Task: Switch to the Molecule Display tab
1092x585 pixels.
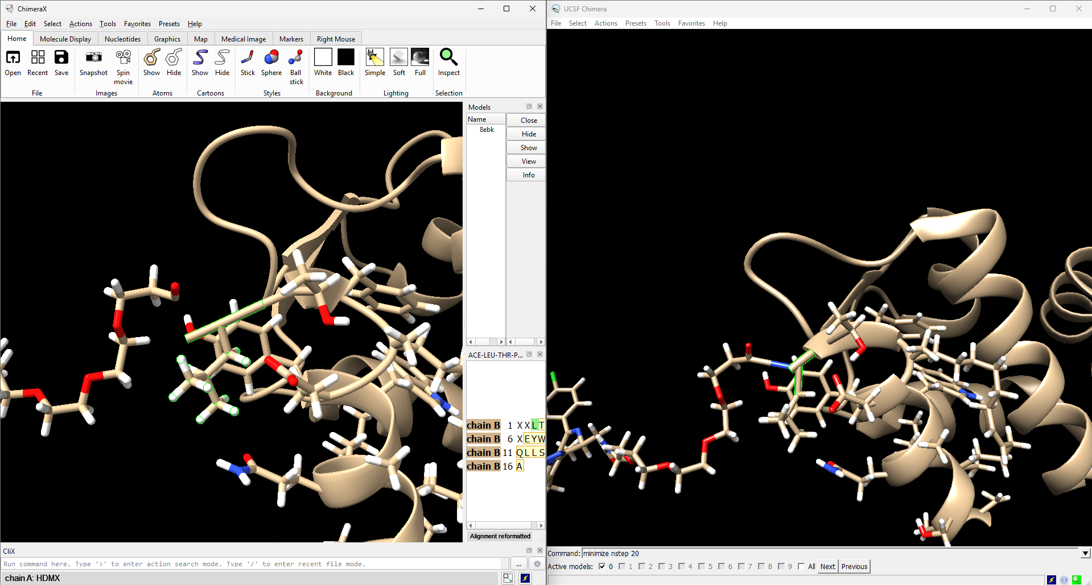Action: pos(65,39)
